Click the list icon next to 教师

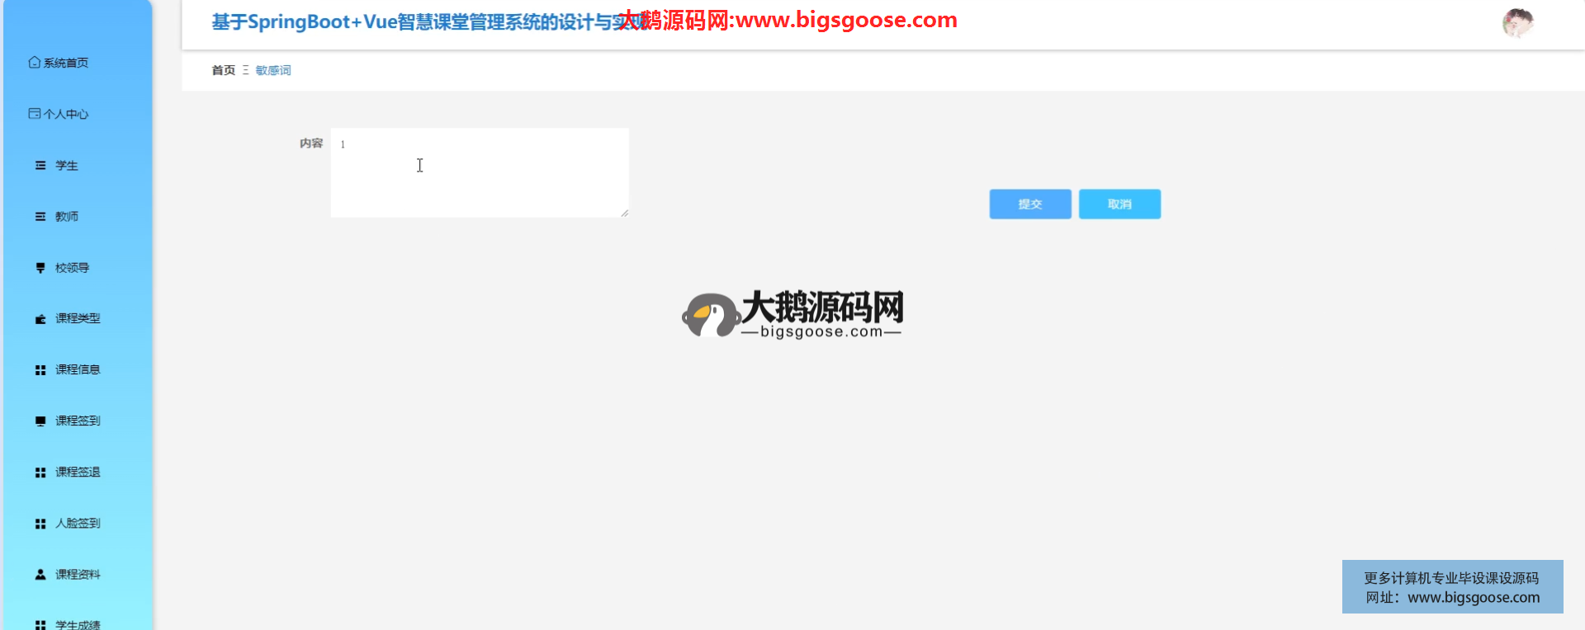click(x=40, y=217)
